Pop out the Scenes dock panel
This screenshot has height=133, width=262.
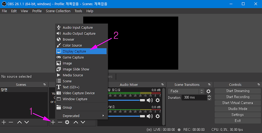[45, 85]
